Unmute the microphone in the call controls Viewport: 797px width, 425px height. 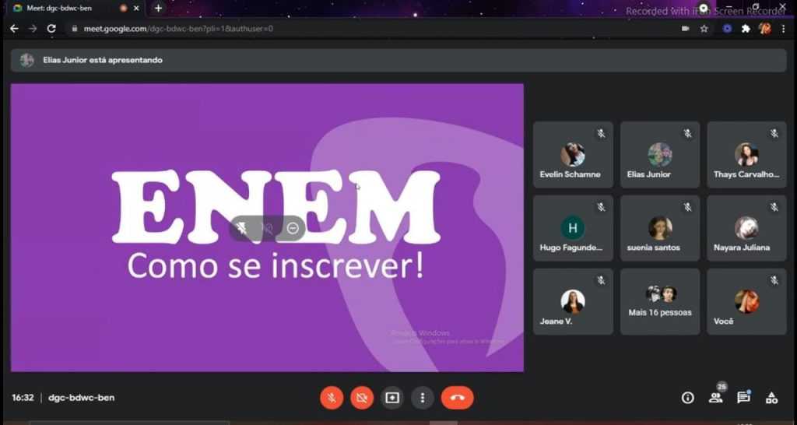(332, 398)
